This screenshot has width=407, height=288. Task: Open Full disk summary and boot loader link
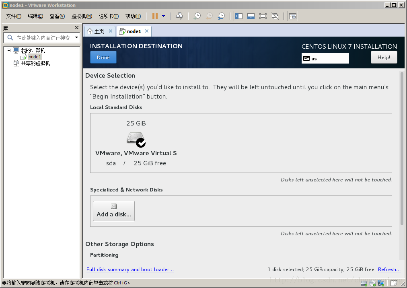pyautogui.click(x=130, y=269)
